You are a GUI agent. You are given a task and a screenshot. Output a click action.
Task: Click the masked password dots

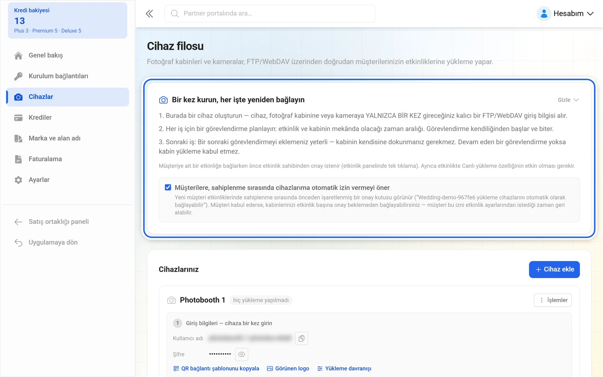(x=220, y=354)
